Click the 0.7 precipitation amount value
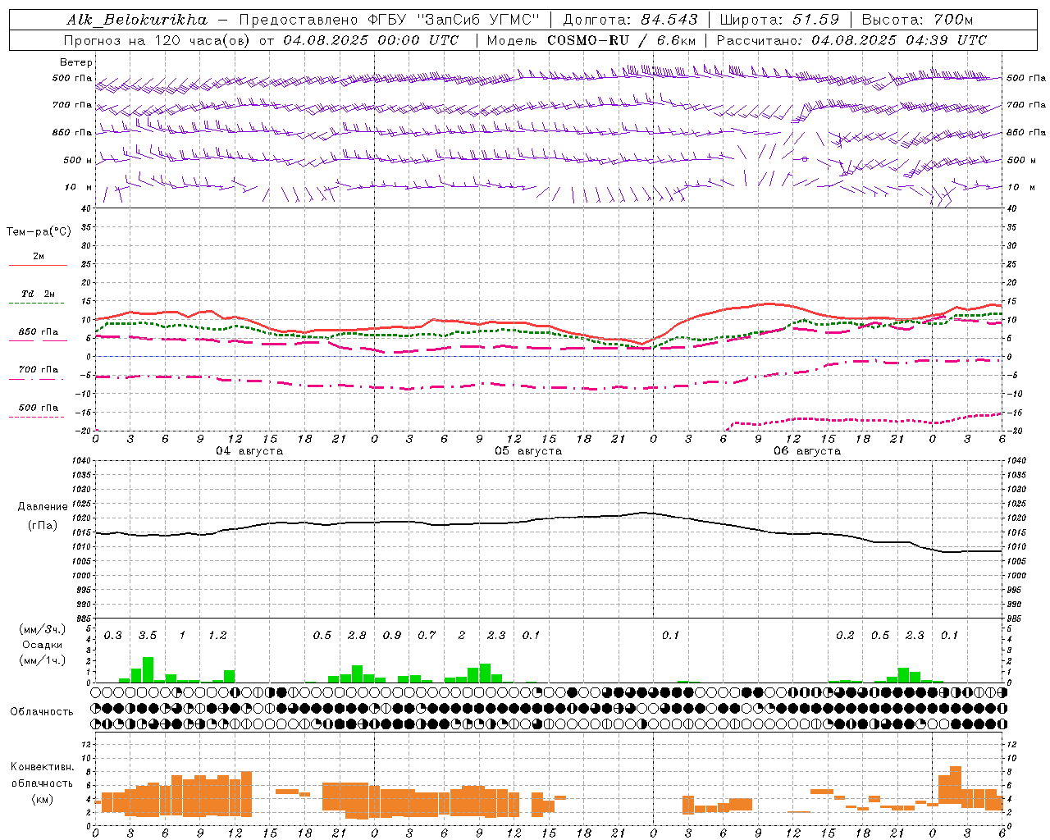 [x=427, y=636]
